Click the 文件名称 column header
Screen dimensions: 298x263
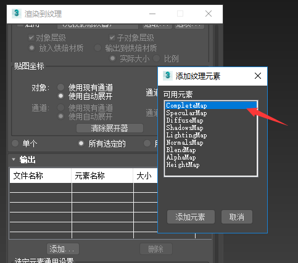point(41,176)
